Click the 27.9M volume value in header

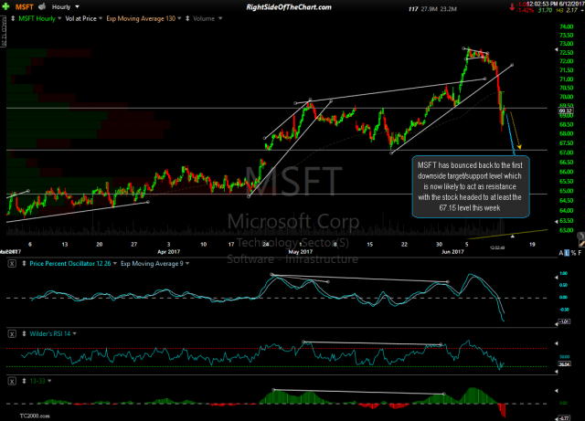point(429,9)
